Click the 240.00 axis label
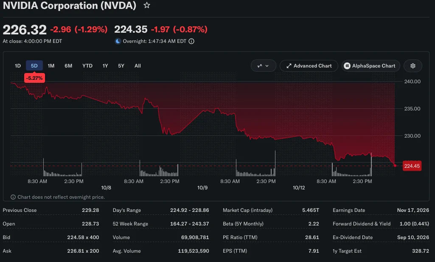 click(x=412, y=82)
